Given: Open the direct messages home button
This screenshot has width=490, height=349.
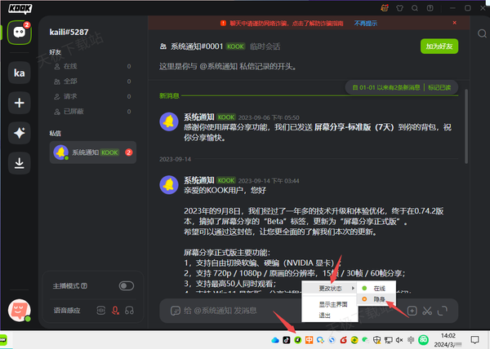Looking at the screenshot, I should coord(20,33).
